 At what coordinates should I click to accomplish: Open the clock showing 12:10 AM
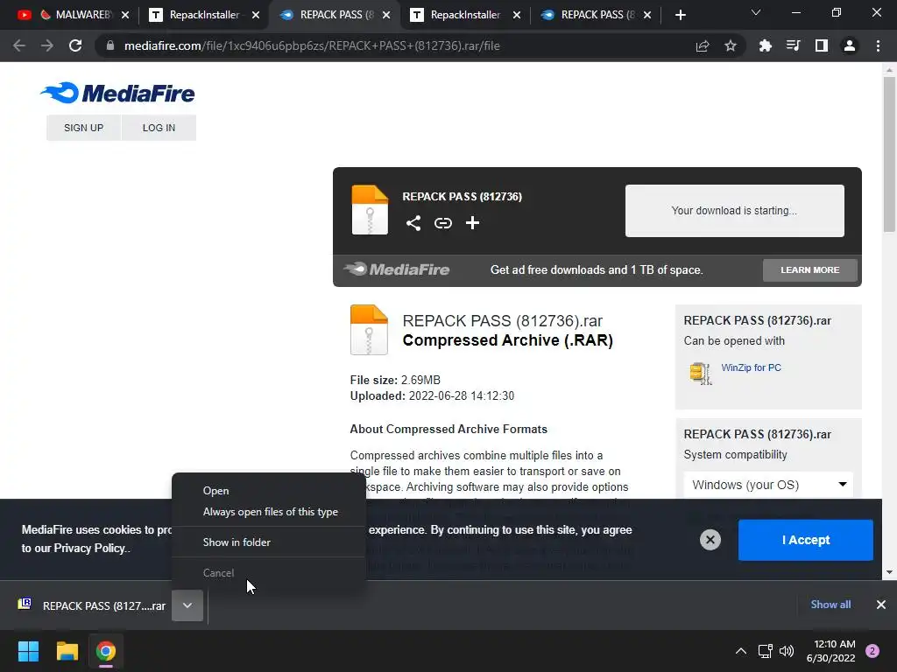tap(830, 651)
